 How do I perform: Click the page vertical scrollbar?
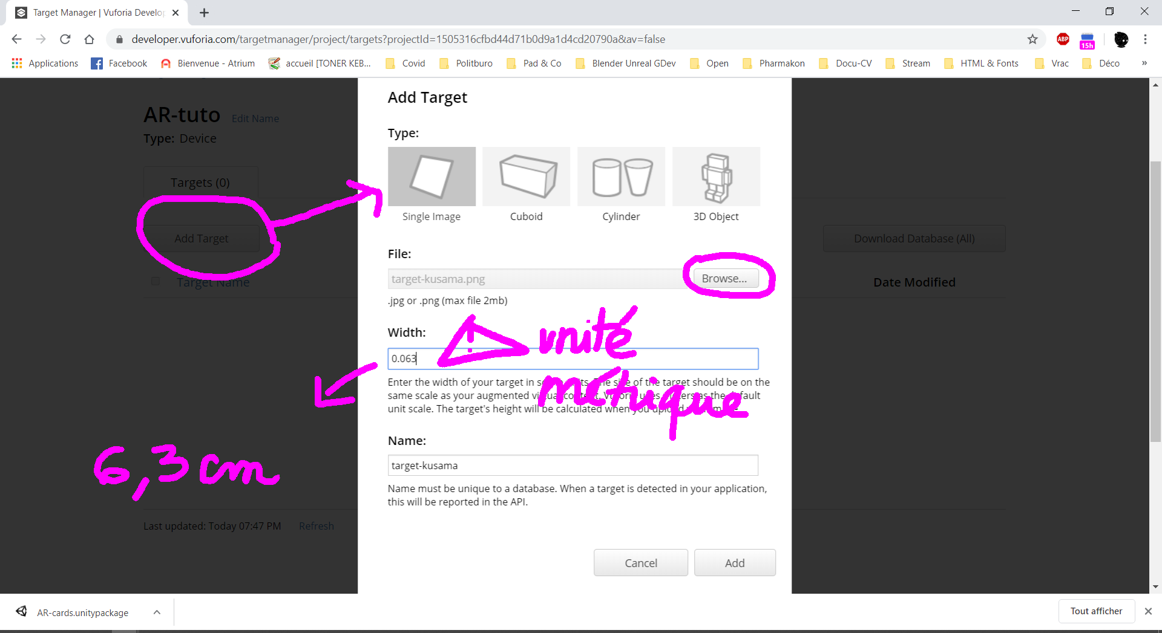click(x=1155, y=302)
